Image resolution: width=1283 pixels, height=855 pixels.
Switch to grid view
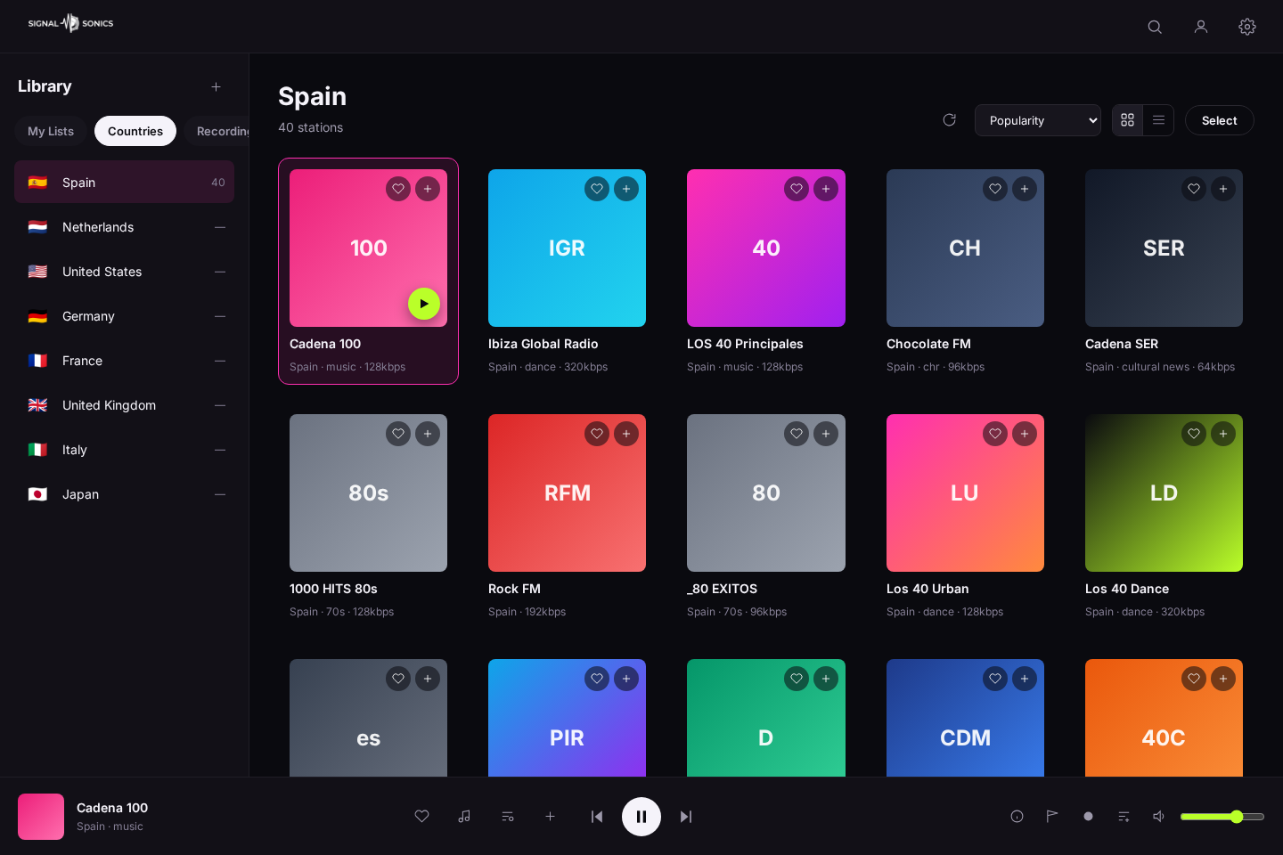click(x=1127, y=120)
